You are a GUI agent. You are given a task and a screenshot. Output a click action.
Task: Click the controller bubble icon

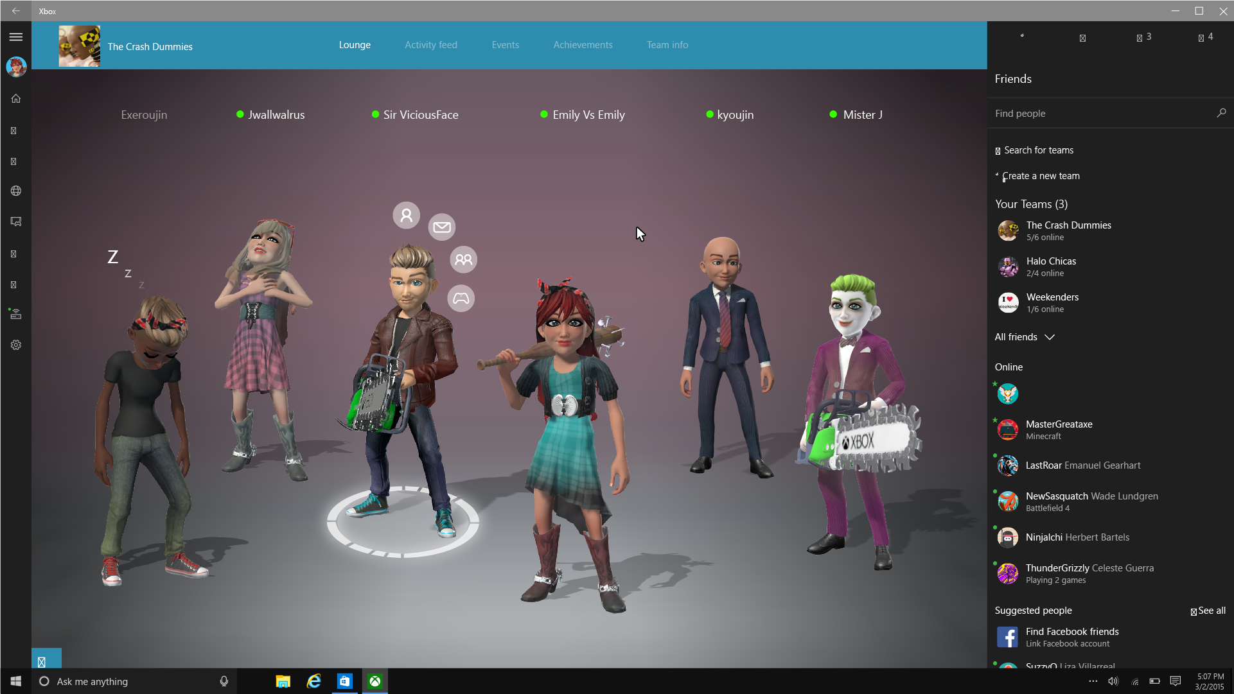coord(461,299)
